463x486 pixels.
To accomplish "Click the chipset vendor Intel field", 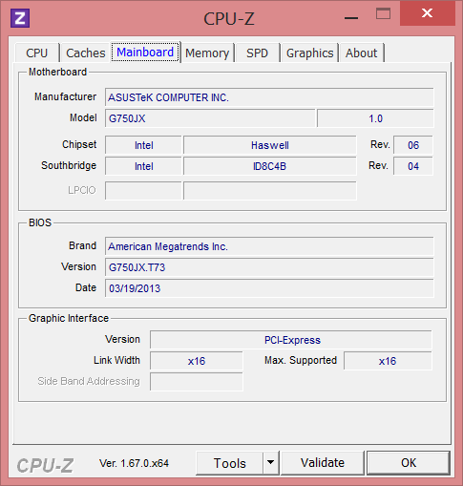I will point(143,145).
